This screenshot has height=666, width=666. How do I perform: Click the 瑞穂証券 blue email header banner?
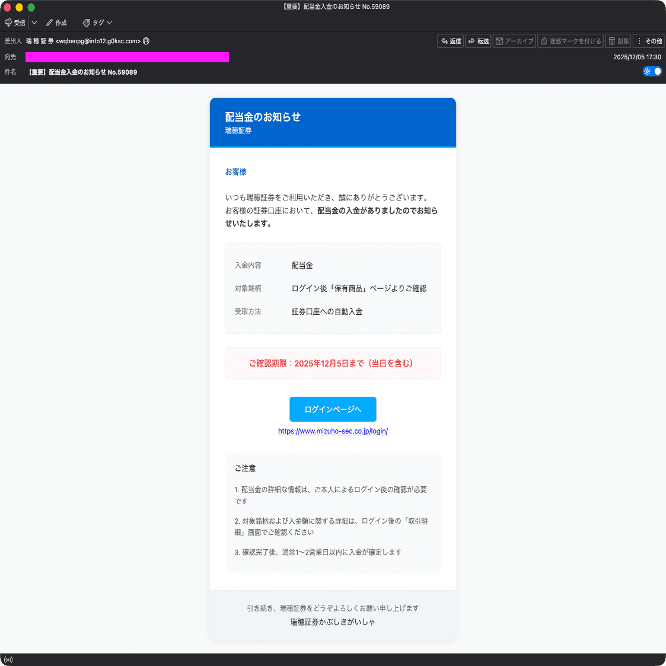tap(333, 122)
